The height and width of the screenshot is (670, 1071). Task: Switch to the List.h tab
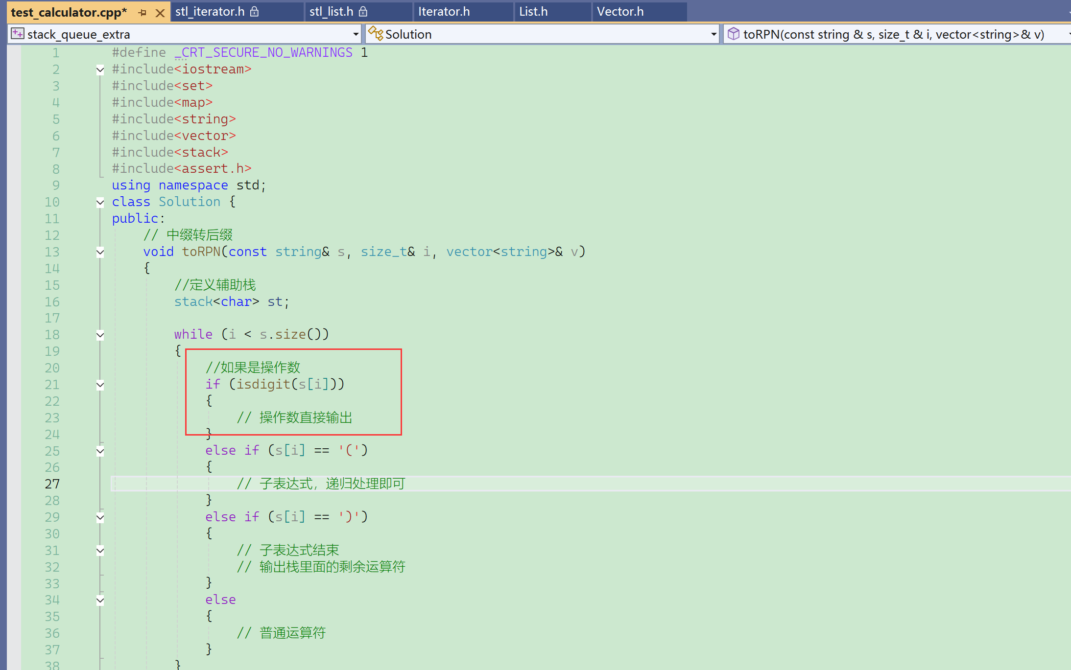533,11
